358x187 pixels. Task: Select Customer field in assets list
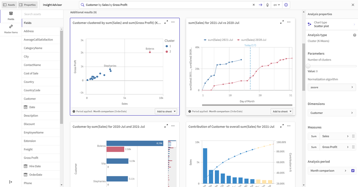(41, 99)
